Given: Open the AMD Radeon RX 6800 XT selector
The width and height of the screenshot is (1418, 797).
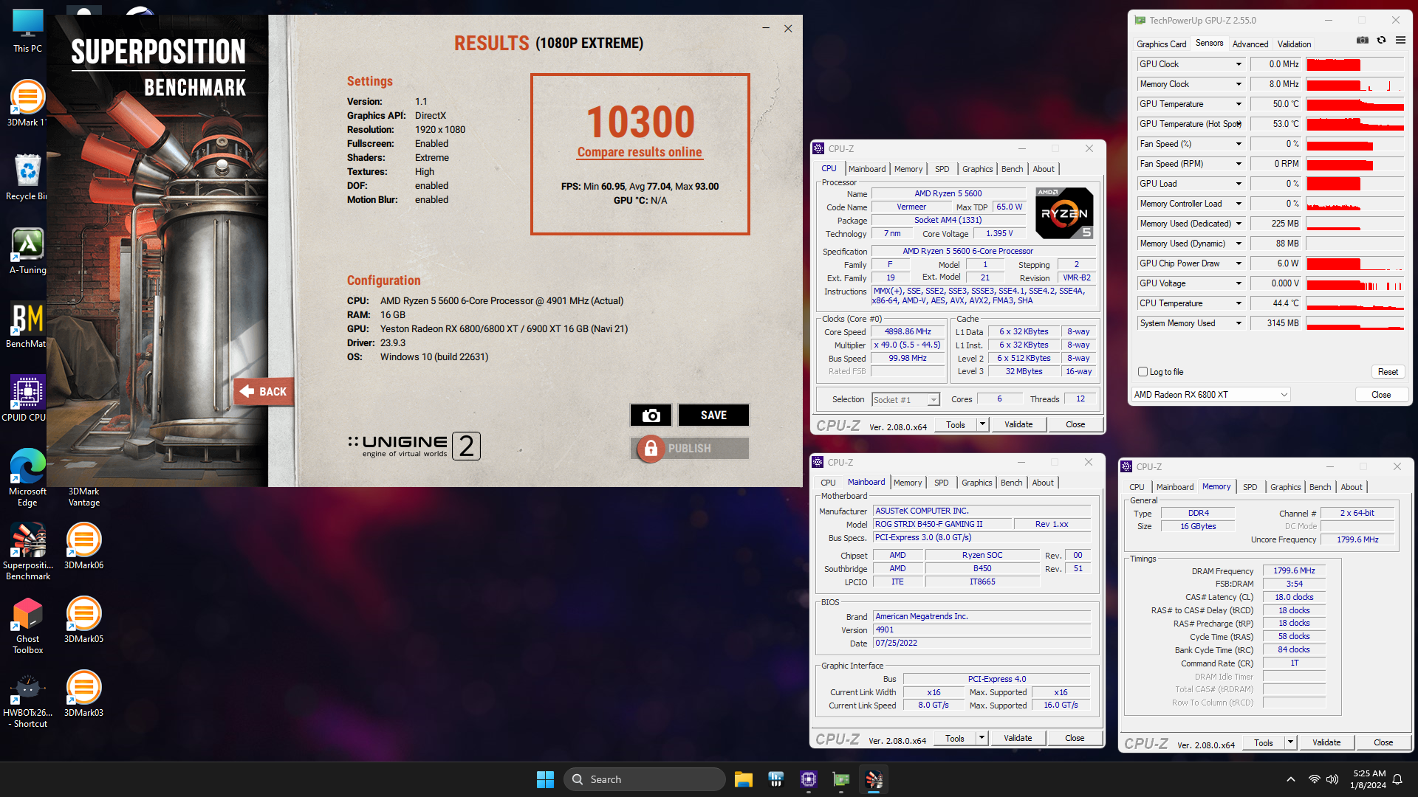Looking at the screenshot, I should tap(1210, 395).
